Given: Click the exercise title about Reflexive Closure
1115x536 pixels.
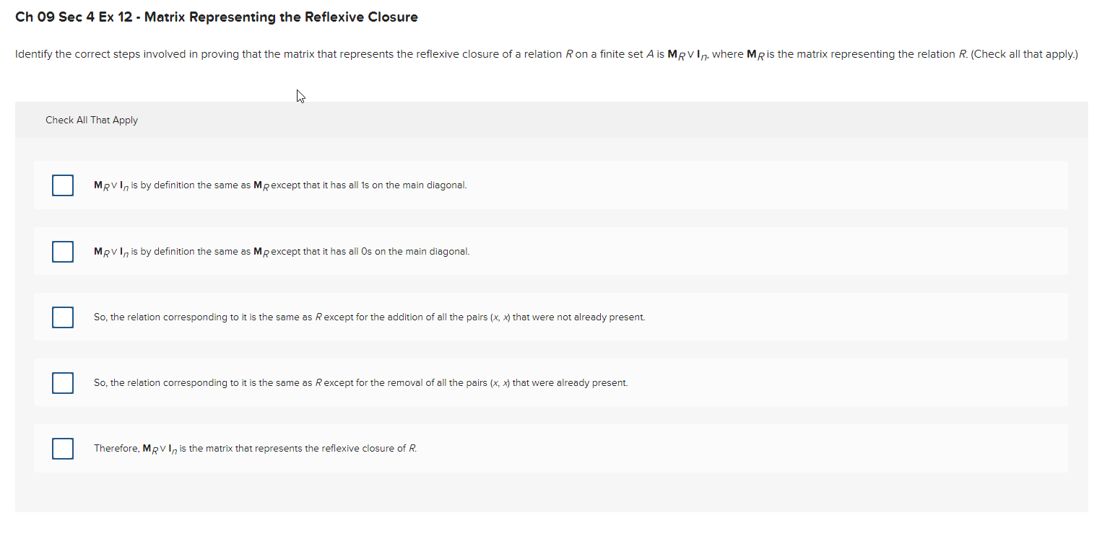Looking at the screenshot, I should click(216, 17).
